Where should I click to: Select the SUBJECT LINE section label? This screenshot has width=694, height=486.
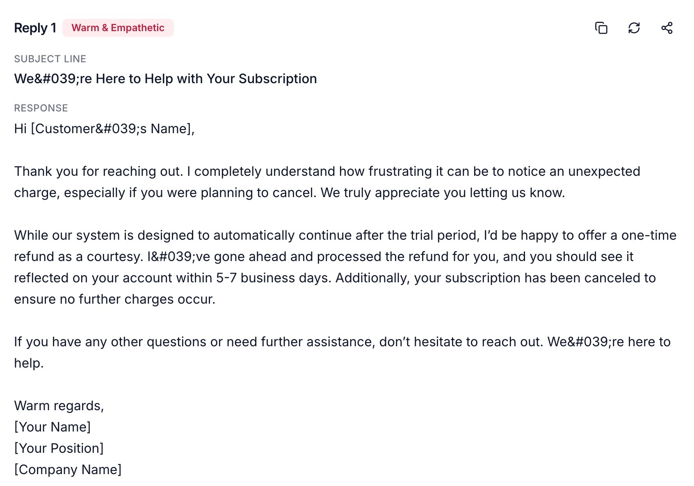50,59
